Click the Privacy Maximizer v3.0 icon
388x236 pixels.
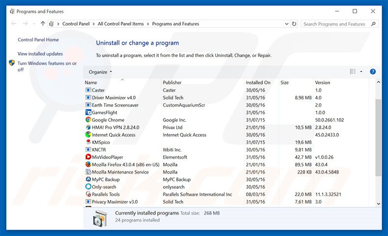pyautogui.click(x=88, y=202)
